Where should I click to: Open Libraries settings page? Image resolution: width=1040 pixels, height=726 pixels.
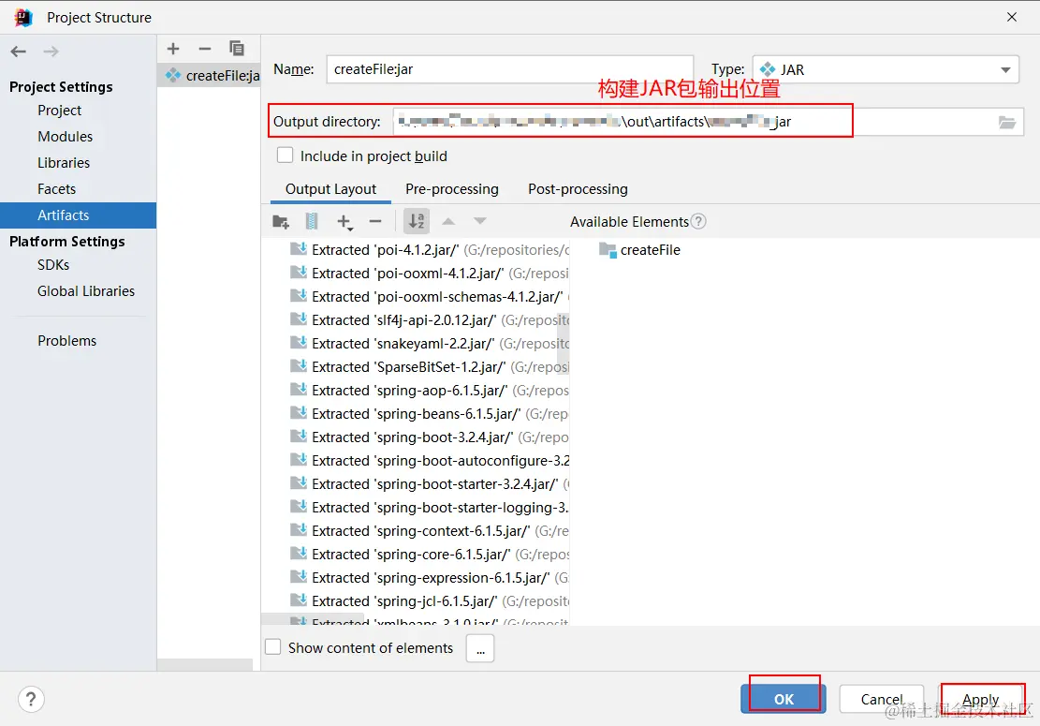[x=64, y=163]
